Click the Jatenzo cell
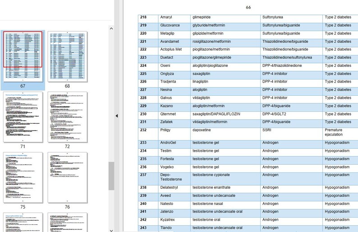The width and height of the screenshot is (358, 232). click(174, 213)
